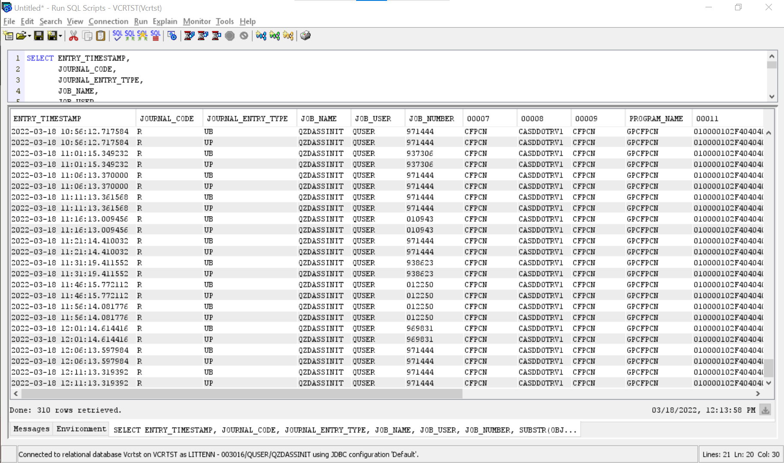Switch to the Environment tab

pos(81,429)
